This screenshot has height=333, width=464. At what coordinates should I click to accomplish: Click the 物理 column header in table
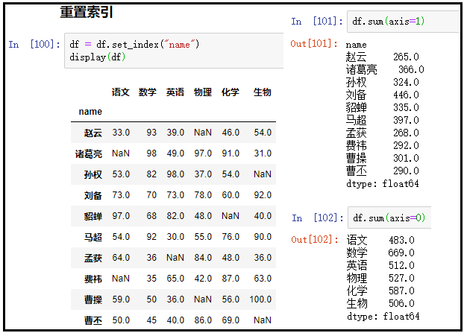coord(203,92)
